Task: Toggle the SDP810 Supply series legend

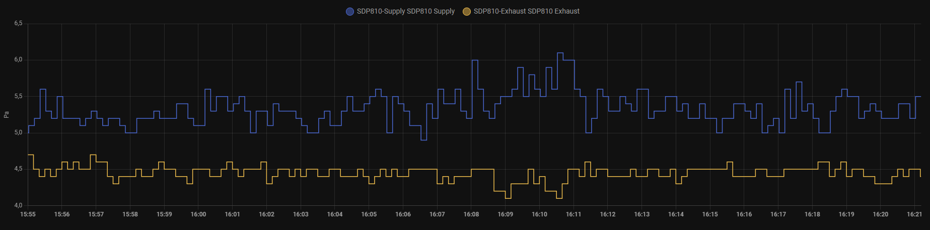Action: pyautogui.click(x=400, y=11)
